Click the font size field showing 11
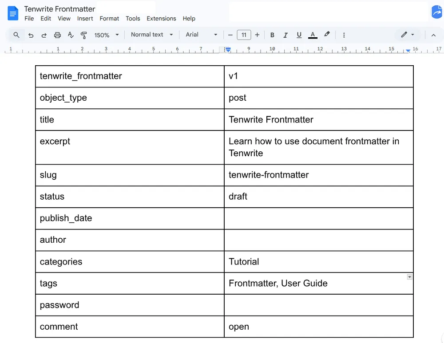The image size is (444, 343). (244, 35)
